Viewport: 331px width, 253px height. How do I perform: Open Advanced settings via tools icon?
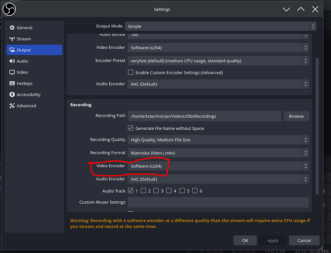tap(12, 106)
